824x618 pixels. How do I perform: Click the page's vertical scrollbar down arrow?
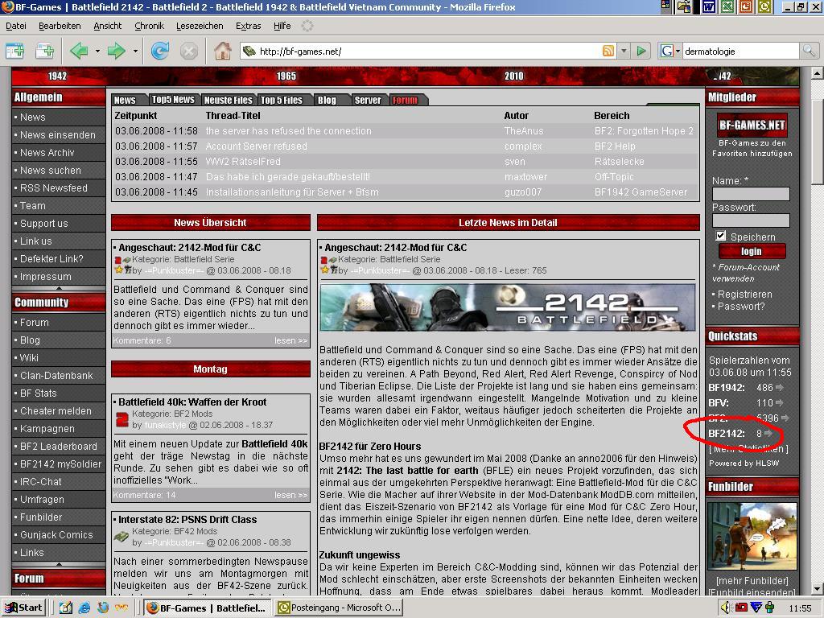818,588
